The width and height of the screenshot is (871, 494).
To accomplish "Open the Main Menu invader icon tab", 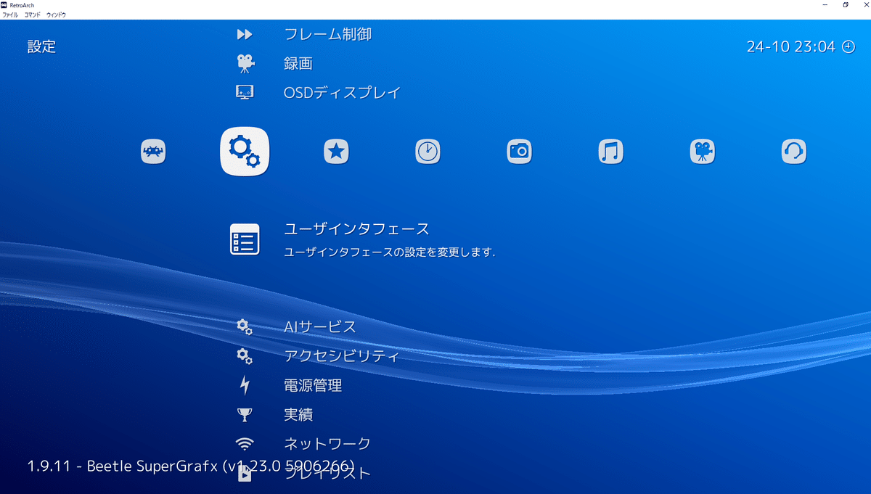I will pos(153,152).
